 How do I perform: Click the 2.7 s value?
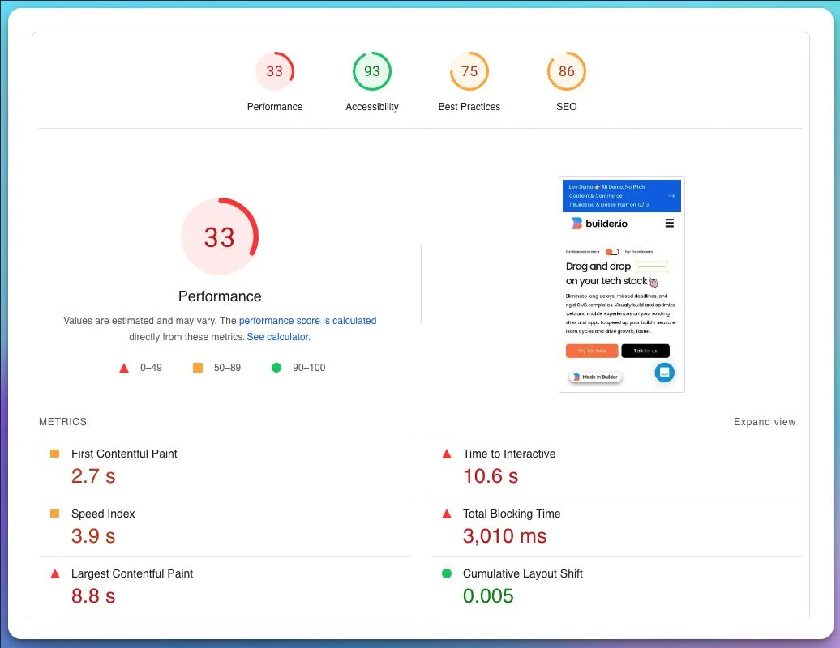(x=93, y=475)
